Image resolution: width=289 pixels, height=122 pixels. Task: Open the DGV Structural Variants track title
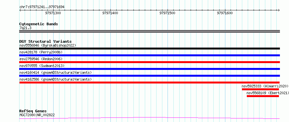click(45, 41)
